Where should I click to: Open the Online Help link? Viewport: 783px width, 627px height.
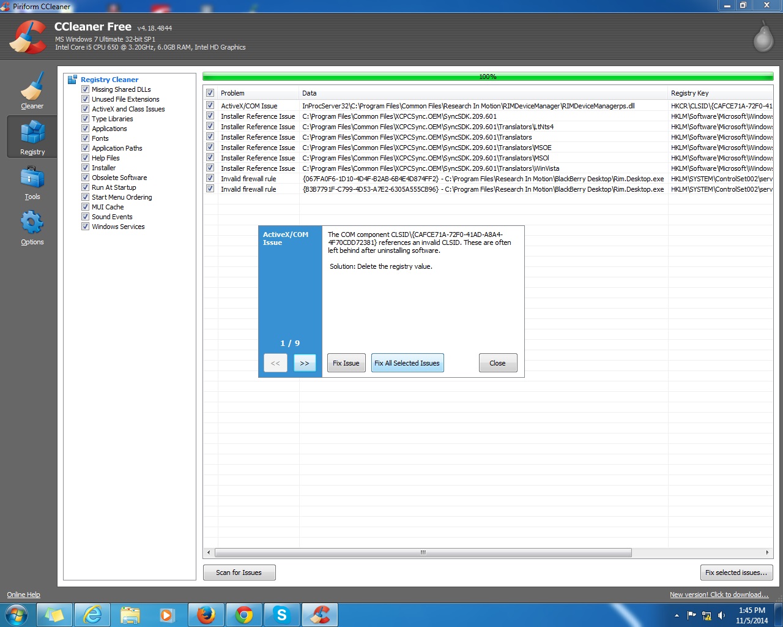23,595
